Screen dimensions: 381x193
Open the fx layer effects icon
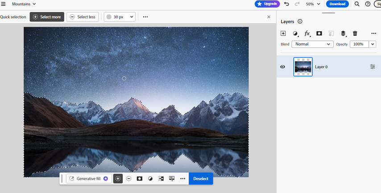click(307, 34)
